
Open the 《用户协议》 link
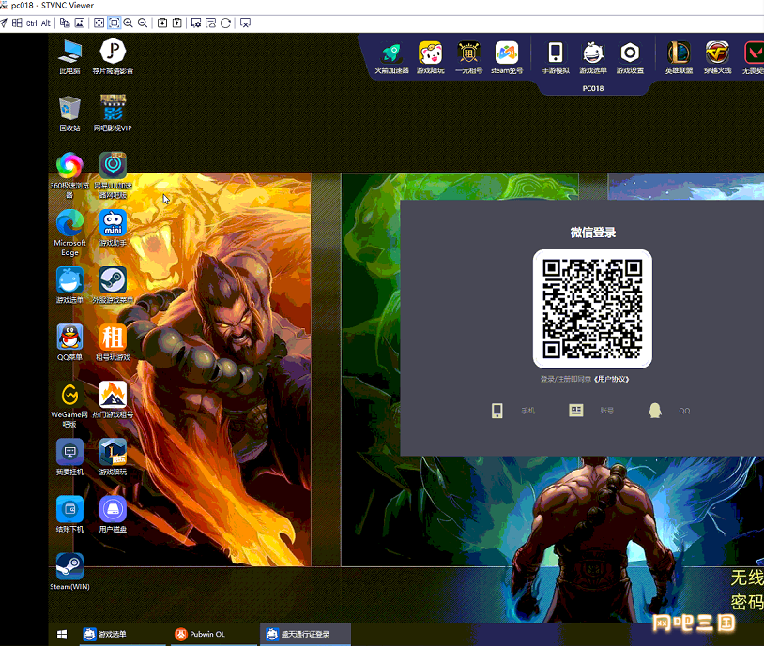(612, 379)
